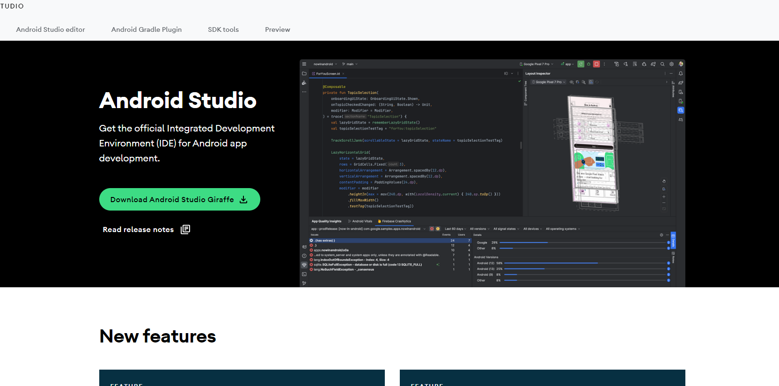Click the Details panel settings gear
This screenshot has height=386, width=779.
coord(661,235)
